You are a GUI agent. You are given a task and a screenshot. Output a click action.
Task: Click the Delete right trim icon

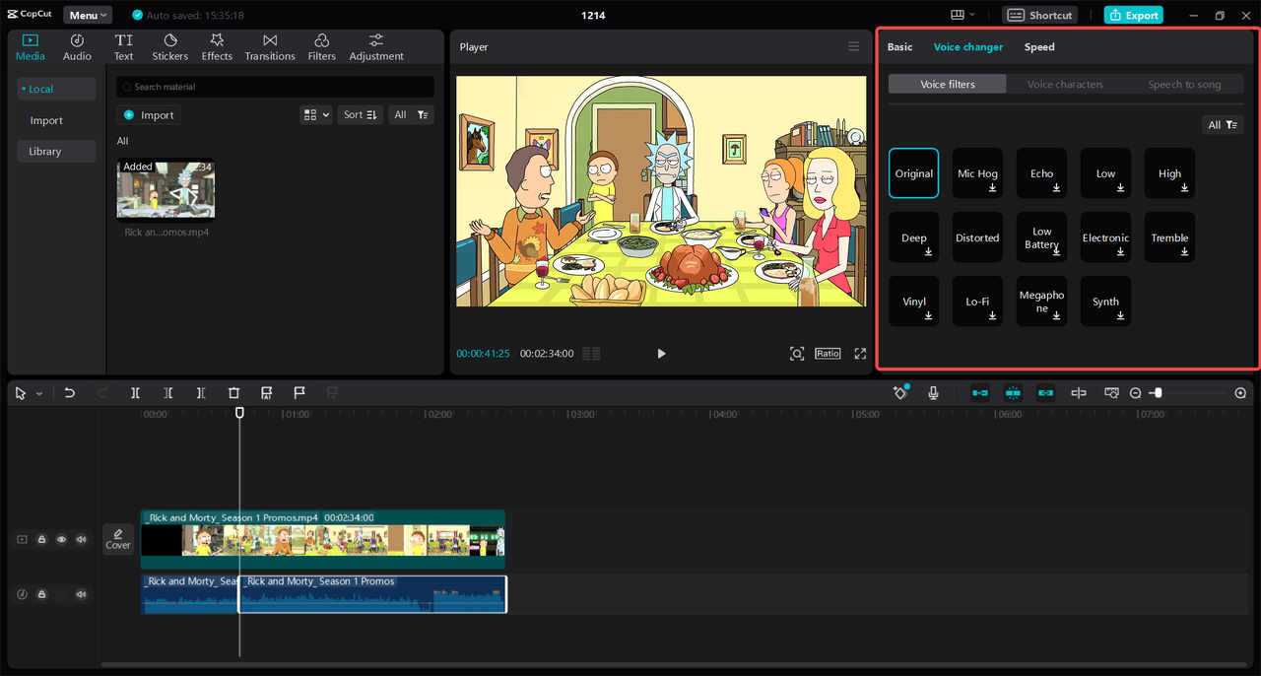[201, 393]
